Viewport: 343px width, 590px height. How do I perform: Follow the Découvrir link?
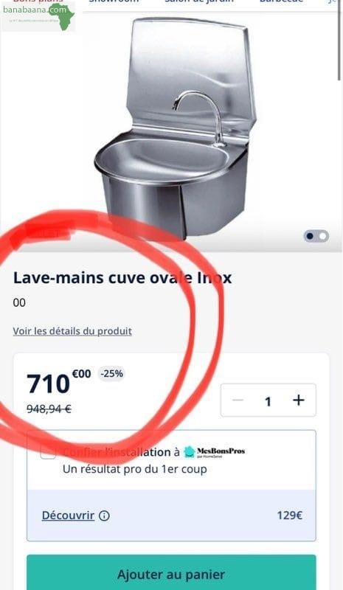[68, 515]
